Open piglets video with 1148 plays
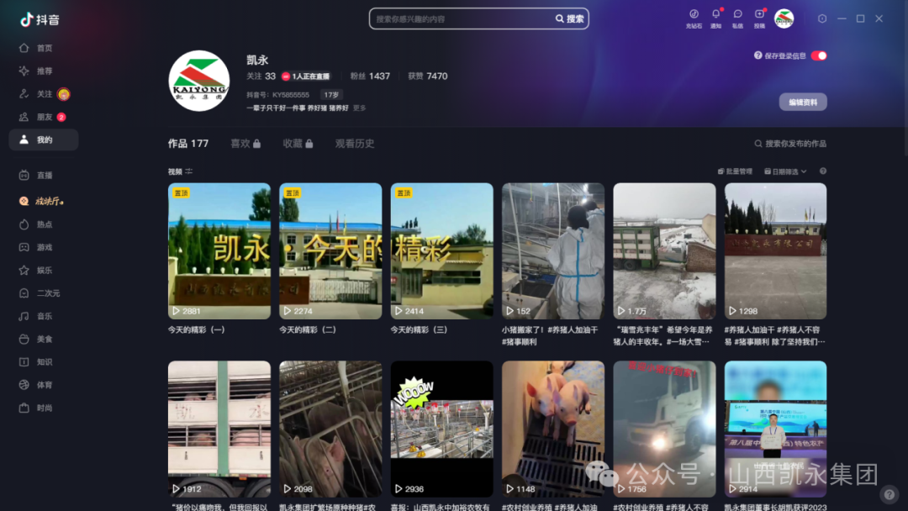Viewport: 908px width, 511px height. pyautogui.click(x=553, y=429)
